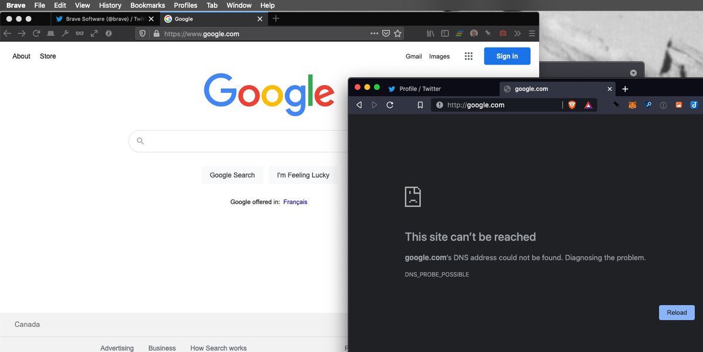The width and height of the screenshot is (703, 352).
Task: Click the Google Search button
Action: (232, 175)
